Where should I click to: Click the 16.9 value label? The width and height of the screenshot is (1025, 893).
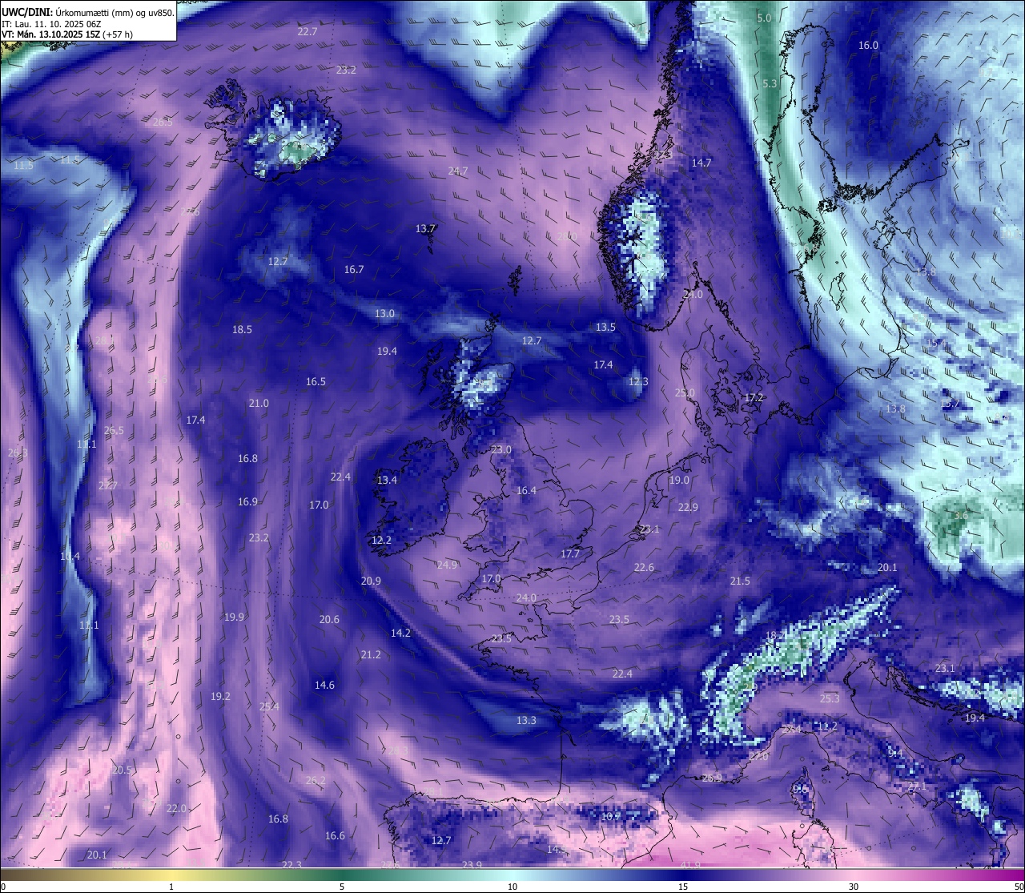[x=247, y=502]
